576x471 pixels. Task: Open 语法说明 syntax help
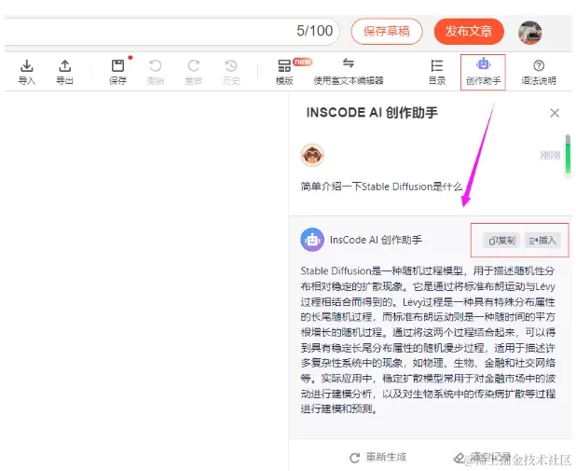click(x=539, y=73)
